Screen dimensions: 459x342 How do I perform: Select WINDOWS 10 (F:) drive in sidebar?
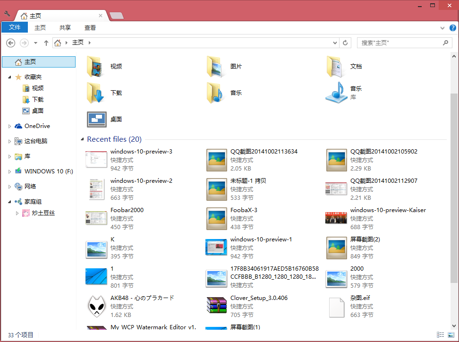[49, 171]
